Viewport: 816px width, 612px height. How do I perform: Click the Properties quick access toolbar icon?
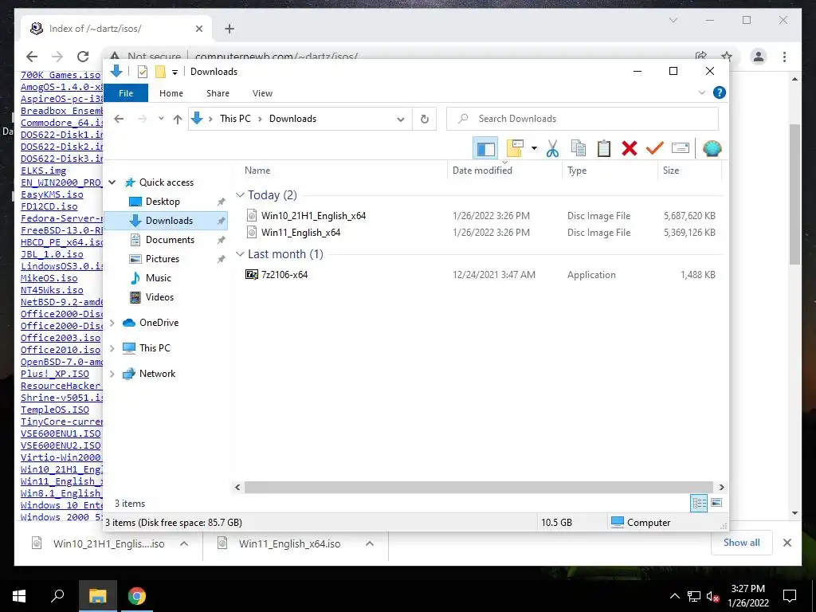pos(142,72)
